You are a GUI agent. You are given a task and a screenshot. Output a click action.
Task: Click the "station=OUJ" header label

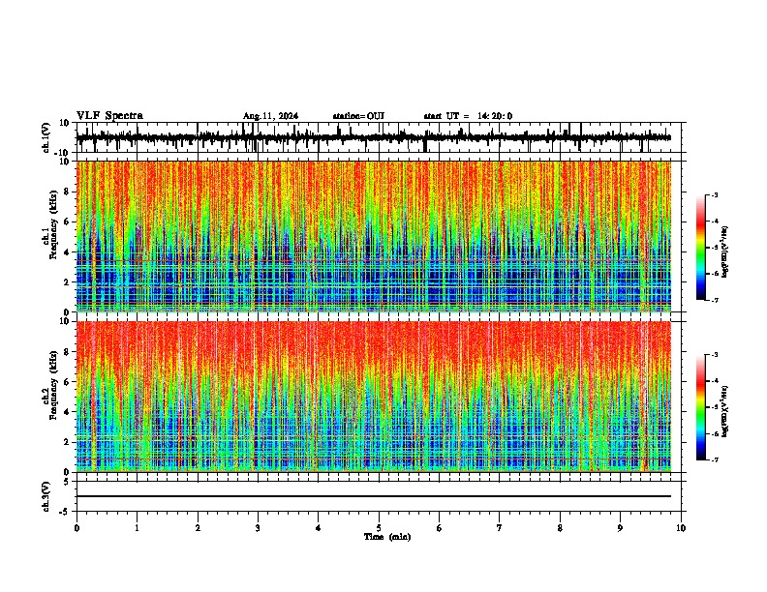[x=358, y=116]
